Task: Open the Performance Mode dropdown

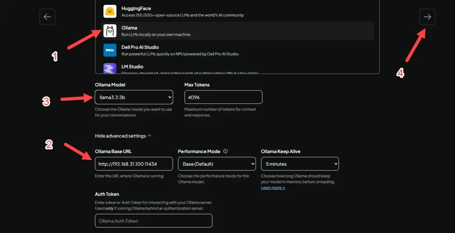Action: [x=217, y=164]
